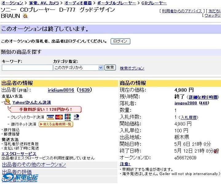Open winner rating 448 link
The image size is (221, 184).
click(x=204, y=103)
